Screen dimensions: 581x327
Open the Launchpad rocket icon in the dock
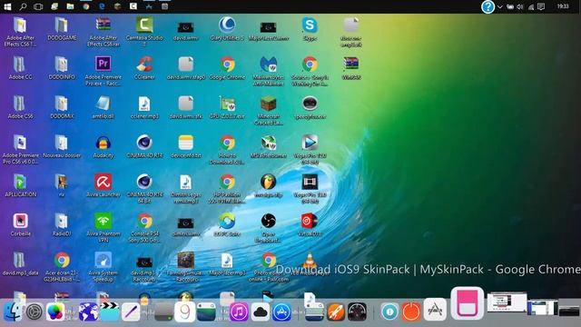click(x=336, y=312)
